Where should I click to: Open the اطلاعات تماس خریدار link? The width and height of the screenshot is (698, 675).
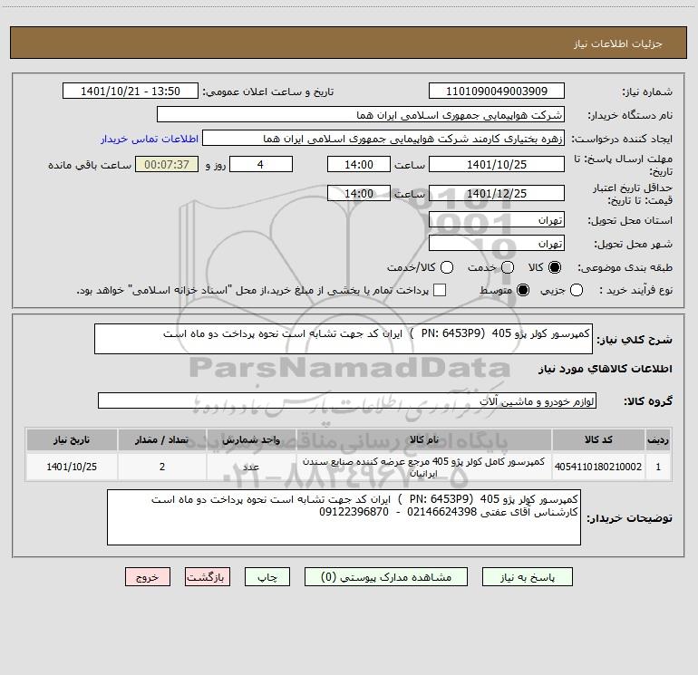tap(150, 139)
